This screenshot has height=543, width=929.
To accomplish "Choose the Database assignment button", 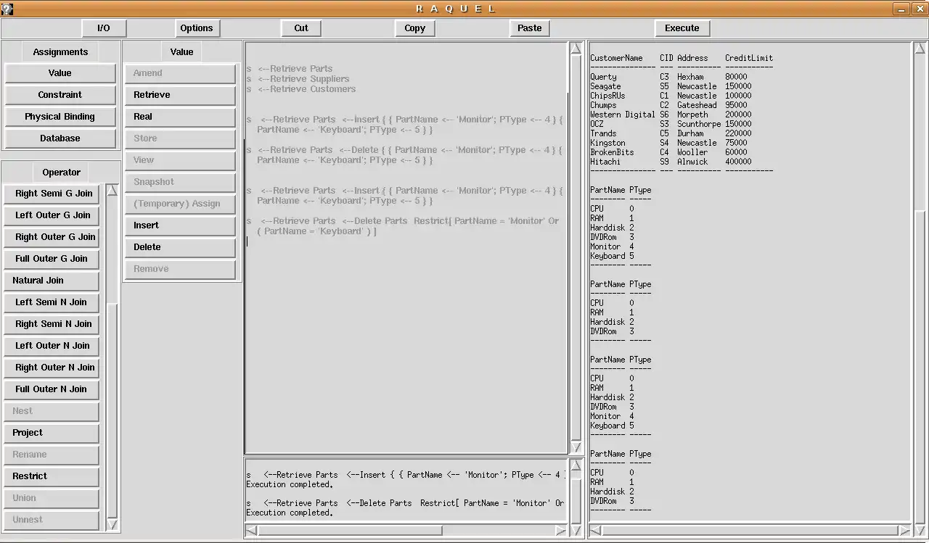I will pyautogui.click(x=60, y=138).
